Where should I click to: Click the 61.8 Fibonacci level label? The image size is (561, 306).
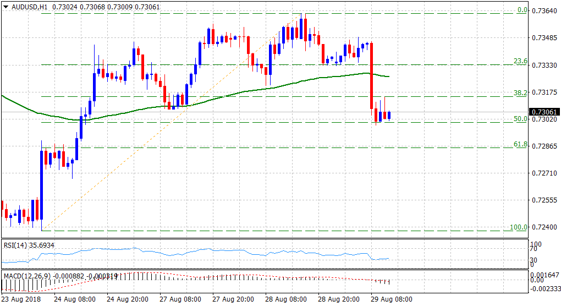[520, 144]
